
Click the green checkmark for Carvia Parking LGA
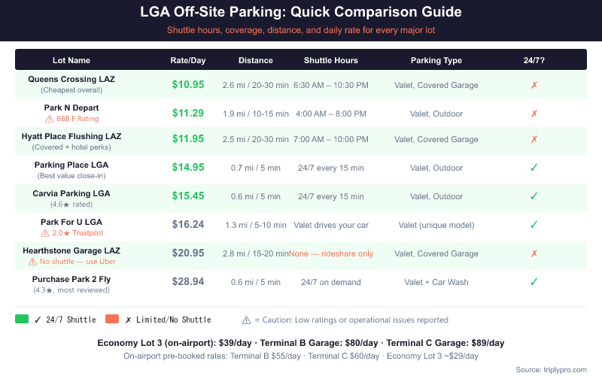pyautogui.click(x=534, y=196)
